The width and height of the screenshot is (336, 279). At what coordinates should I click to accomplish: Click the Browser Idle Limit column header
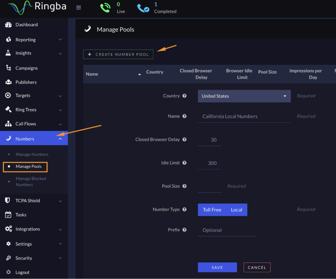239,74
